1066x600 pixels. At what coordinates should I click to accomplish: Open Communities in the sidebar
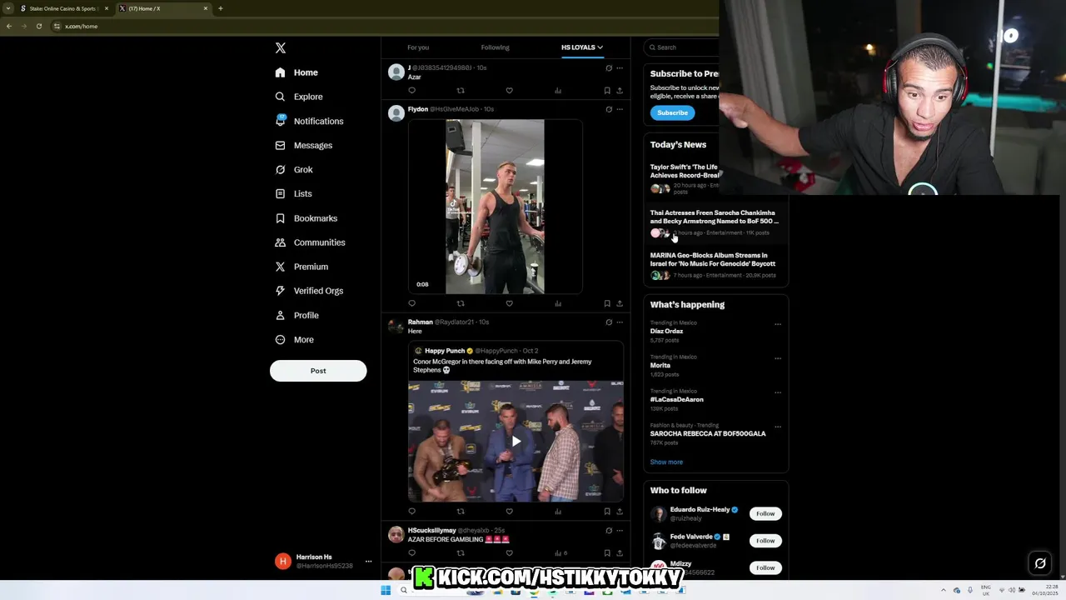(310, 242)
